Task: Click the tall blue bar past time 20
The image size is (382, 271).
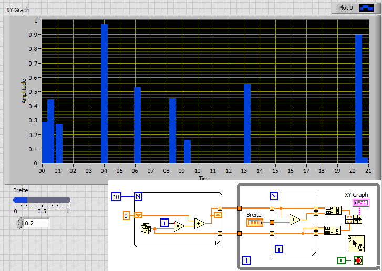Action: 358,99
